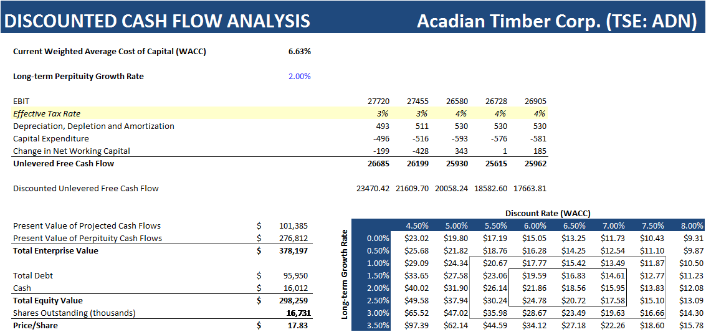706x332 pixels.
Task: Select EBIT value 26728
Action: (496, 102)
